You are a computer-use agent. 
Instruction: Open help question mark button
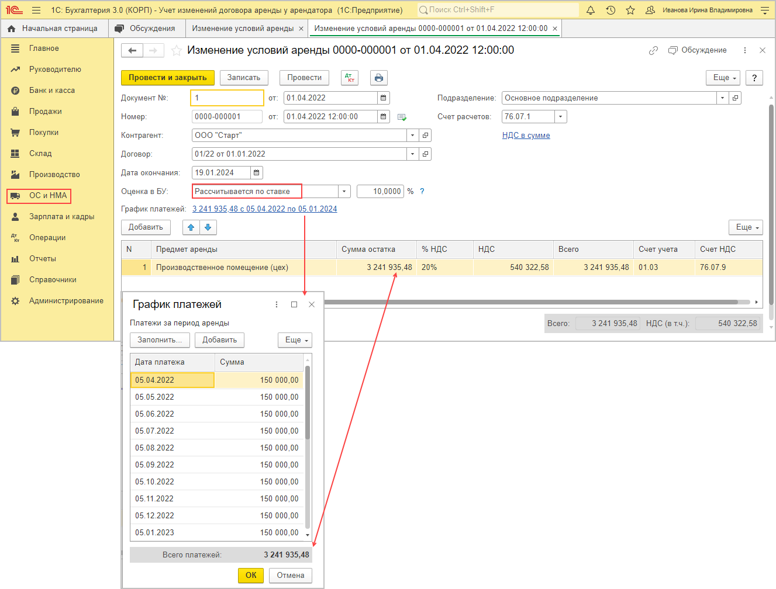click(x=754, y=78)
